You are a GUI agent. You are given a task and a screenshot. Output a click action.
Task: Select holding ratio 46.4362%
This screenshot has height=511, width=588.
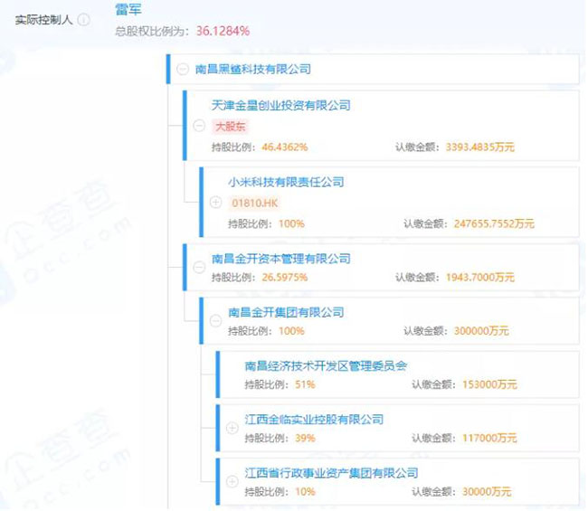(285, 147)
